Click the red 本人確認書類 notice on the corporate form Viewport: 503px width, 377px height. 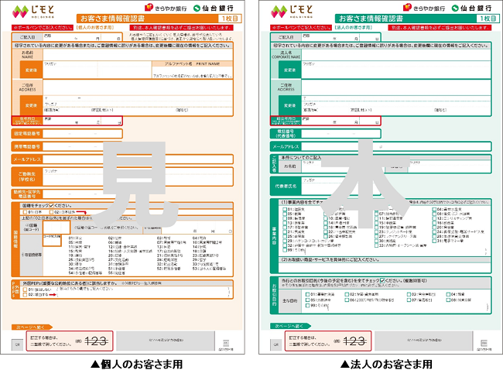coord(440,28)
